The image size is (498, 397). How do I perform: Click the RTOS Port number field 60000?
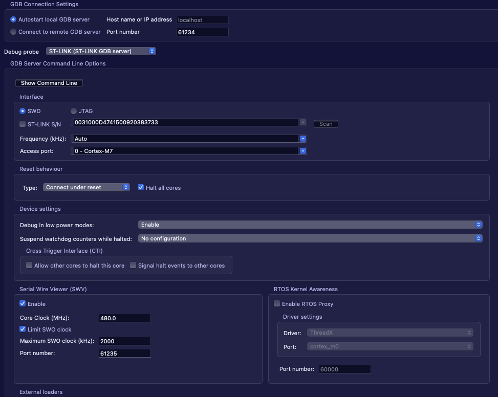coord(344,369)
